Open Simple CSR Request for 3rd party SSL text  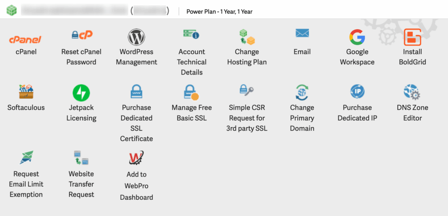coord(247,118)
